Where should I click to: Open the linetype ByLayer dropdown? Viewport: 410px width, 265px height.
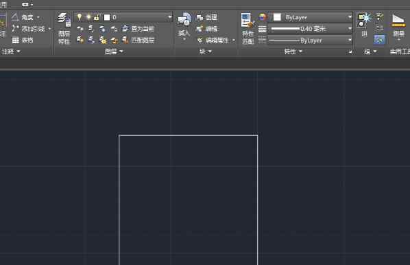(311, 41)
